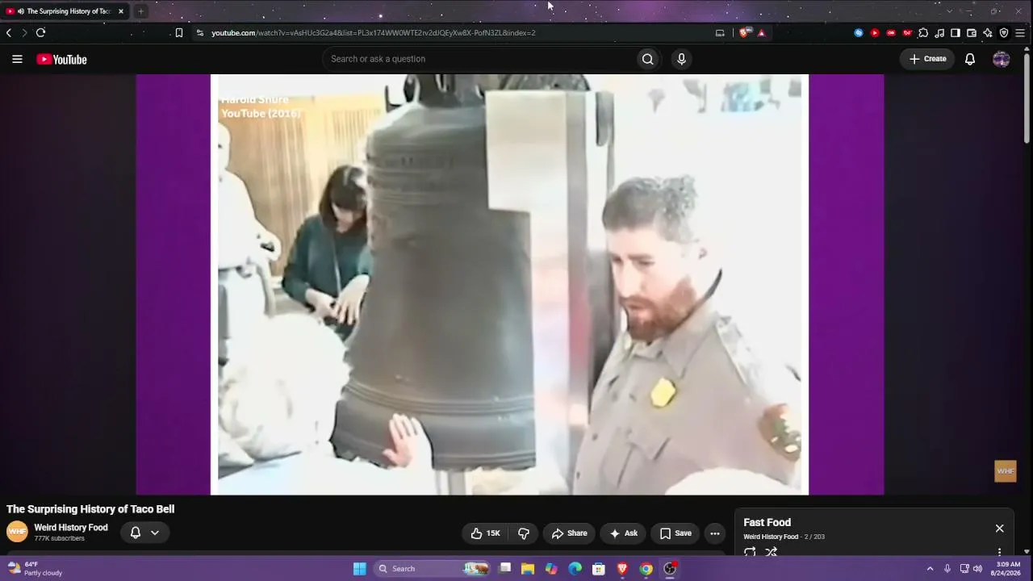Dislike the video with thumbs down
Image resolution: width=1033 pixels, height=581 pixels.
click(x=524, y=533)
